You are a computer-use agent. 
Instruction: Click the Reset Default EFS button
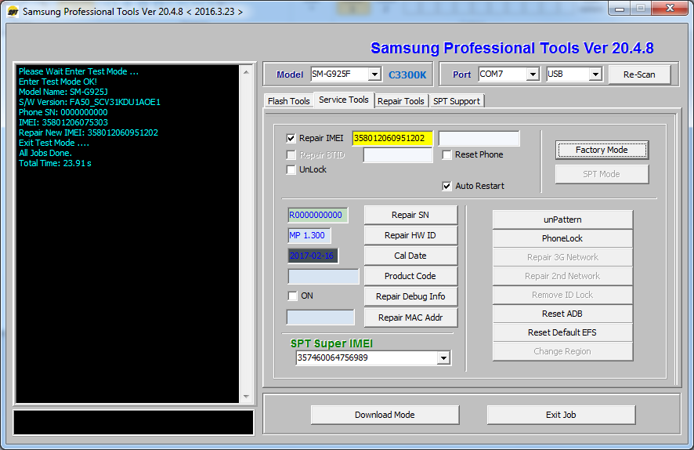[x=562, y=332]
